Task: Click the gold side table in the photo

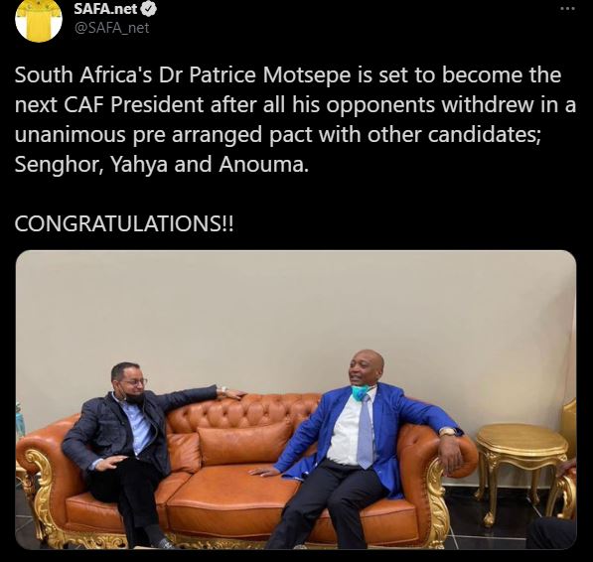Action: pyautogui.click(x=521, y=471)
